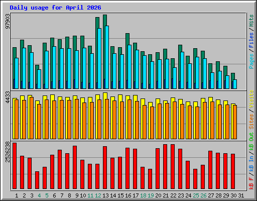Screen dimensions: 257x201
Task: Click the Visits axis value 4433
Action: point(8,97)
